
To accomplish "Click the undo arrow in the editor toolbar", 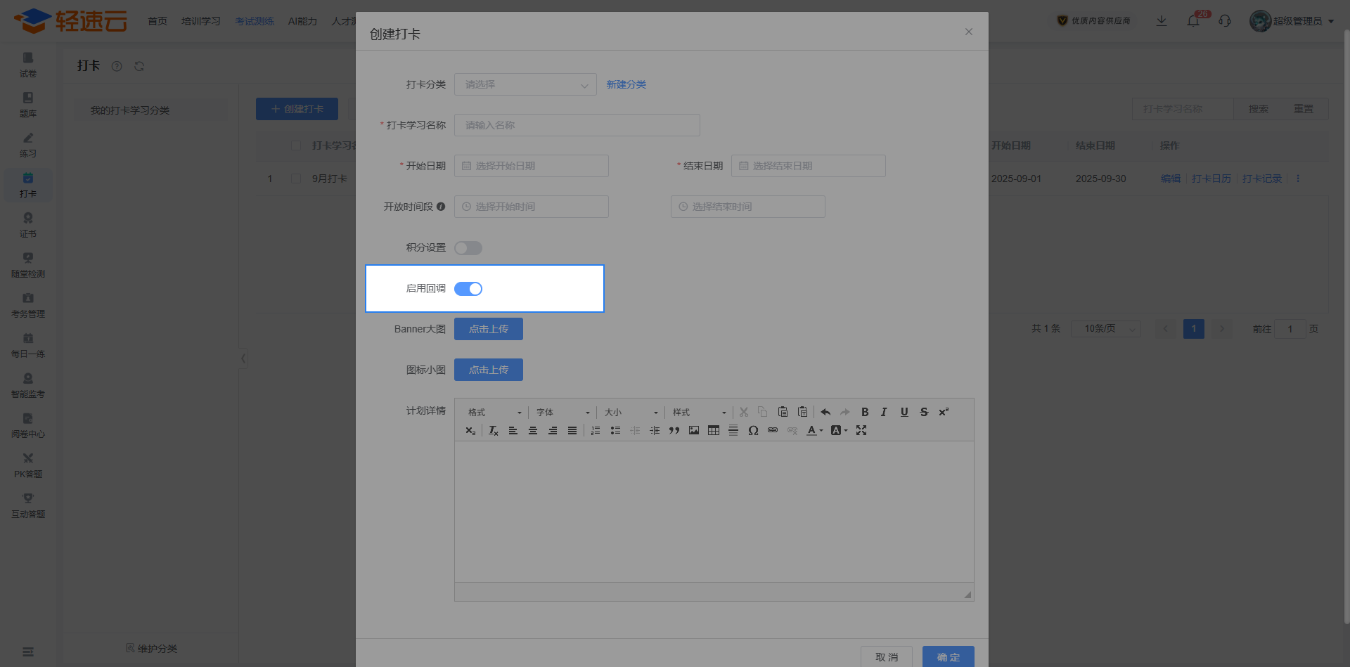I will coord(825,412).
